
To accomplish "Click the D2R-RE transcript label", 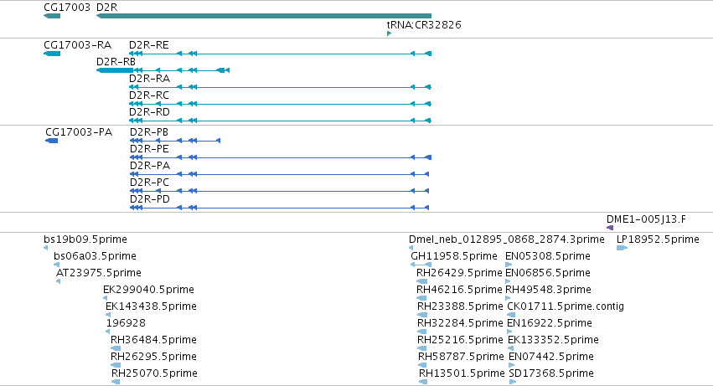I will point(148,45).
